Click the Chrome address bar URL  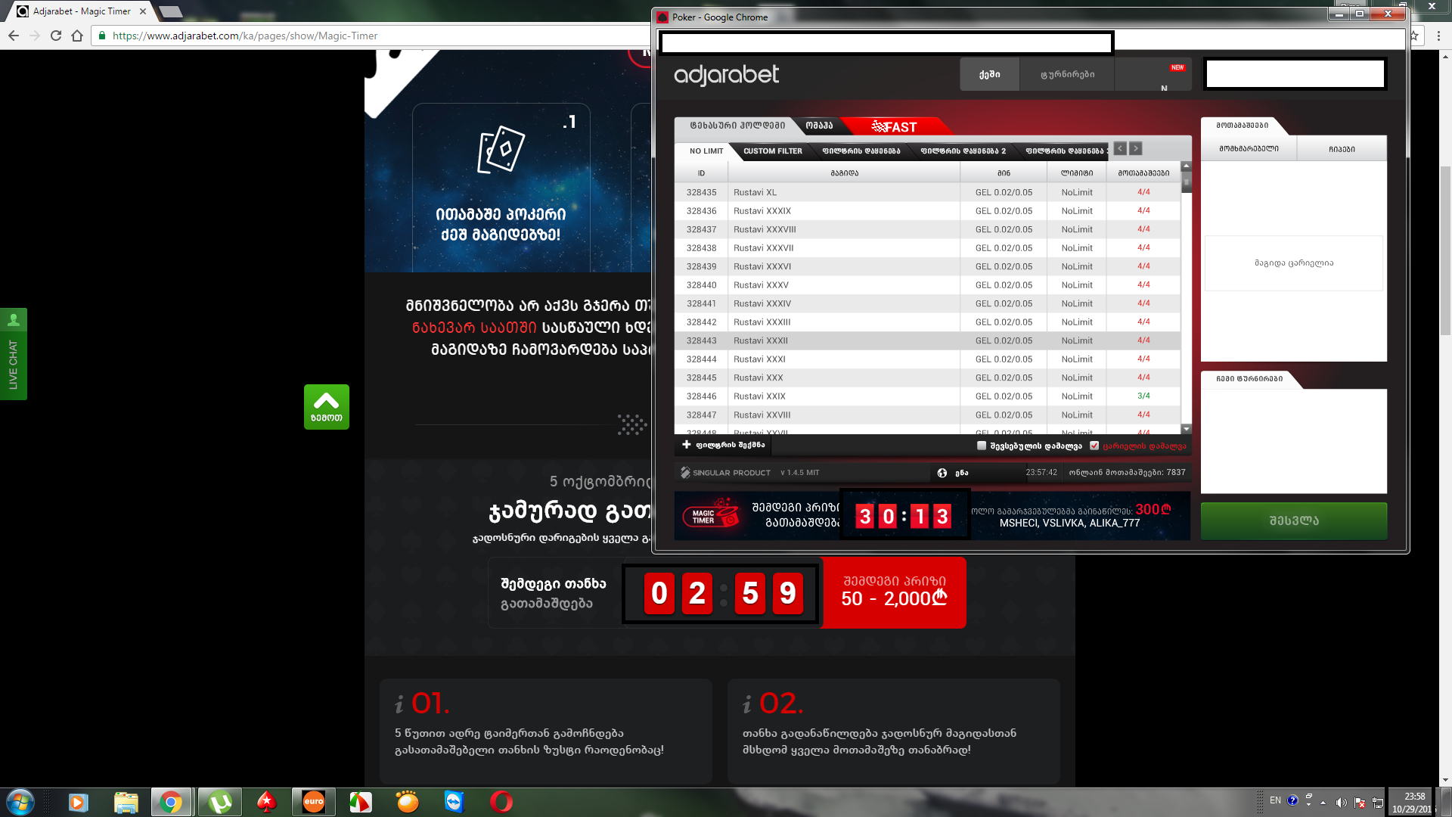[x=245, y=36]
